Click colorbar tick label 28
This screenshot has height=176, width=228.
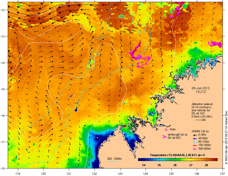point(206,165)
